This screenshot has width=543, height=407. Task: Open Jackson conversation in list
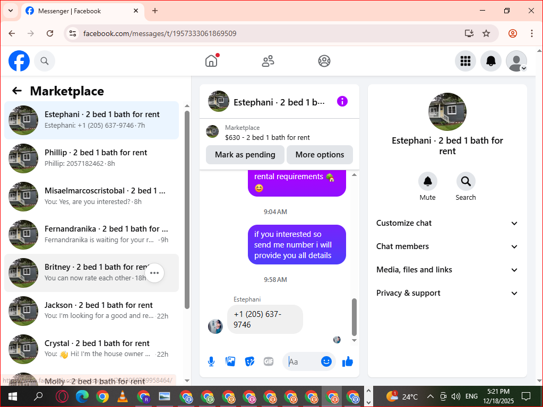[92, 311]
